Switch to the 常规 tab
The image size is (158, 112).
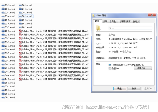[98, 21]
